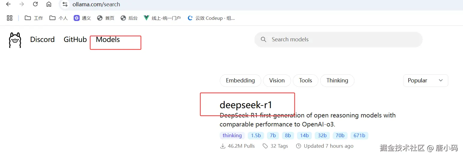Open the 后台 bookmark

point(129,18)
